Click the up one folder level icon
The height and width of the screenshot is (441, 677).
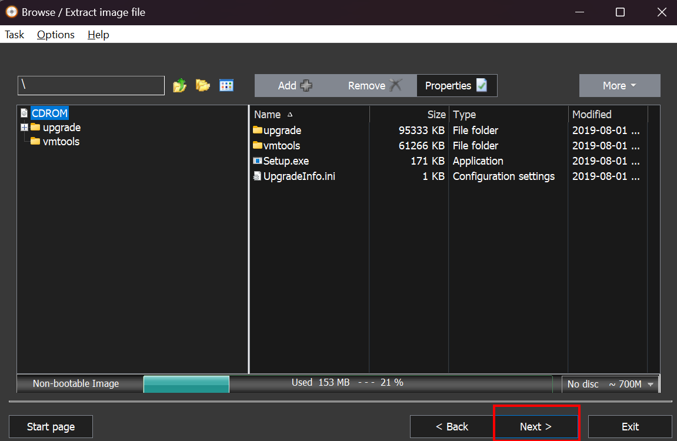(179, 86)
